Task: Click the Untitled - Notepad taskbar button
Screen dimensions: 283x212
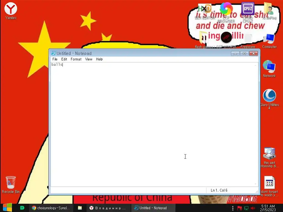Action: (x=153, y=208)
